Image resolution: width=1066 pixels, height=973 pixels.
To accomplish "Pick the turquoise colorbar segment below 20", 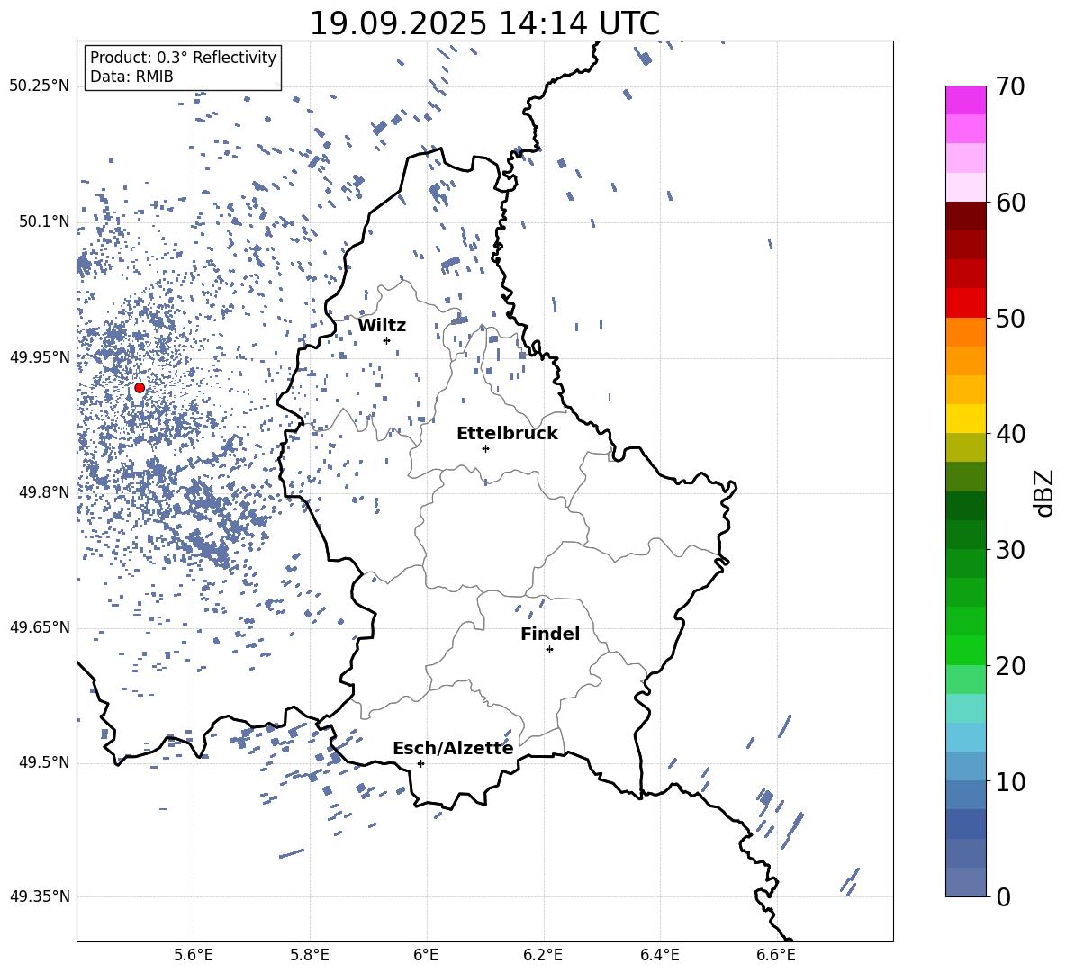I will (966, 708).
